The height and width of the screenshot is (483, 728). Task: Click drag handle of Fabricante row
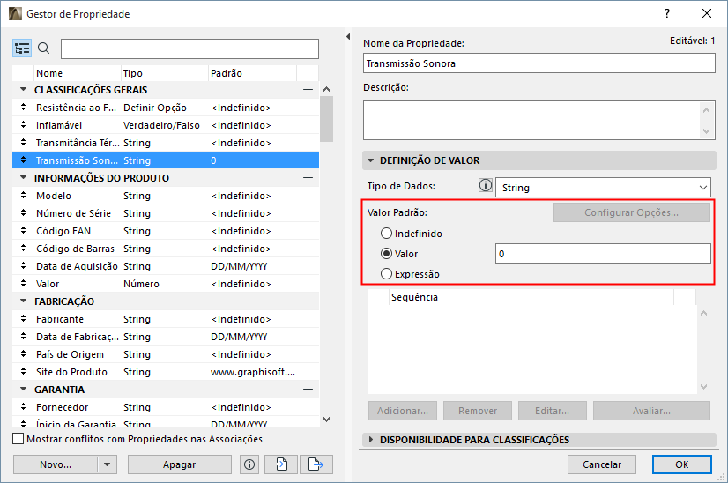click(x=23, y=319)
